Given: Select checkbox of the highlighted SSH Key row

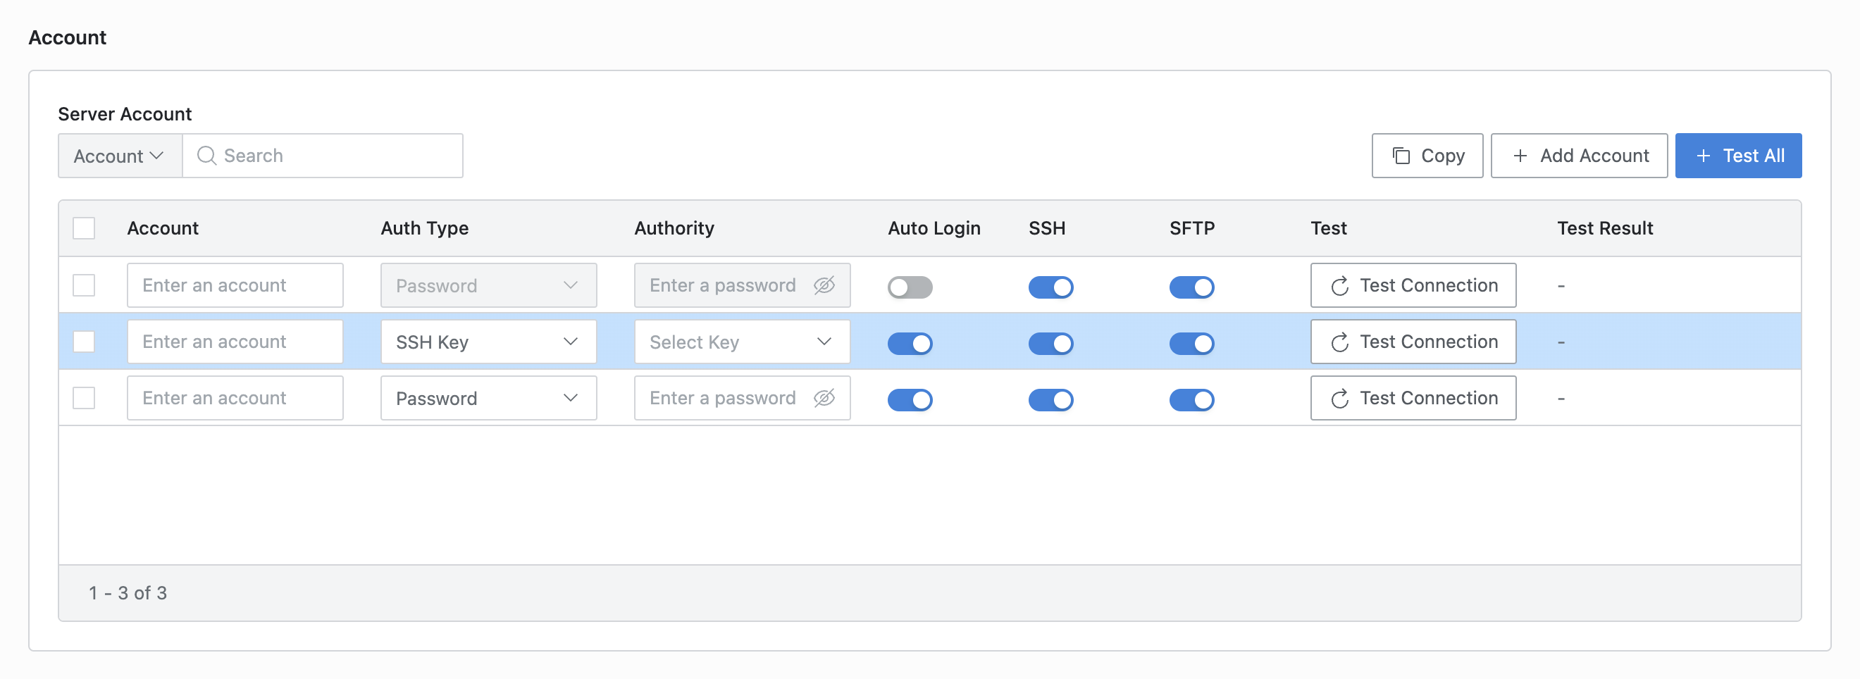Looking at the screenshot, I should tap(84, 342).
